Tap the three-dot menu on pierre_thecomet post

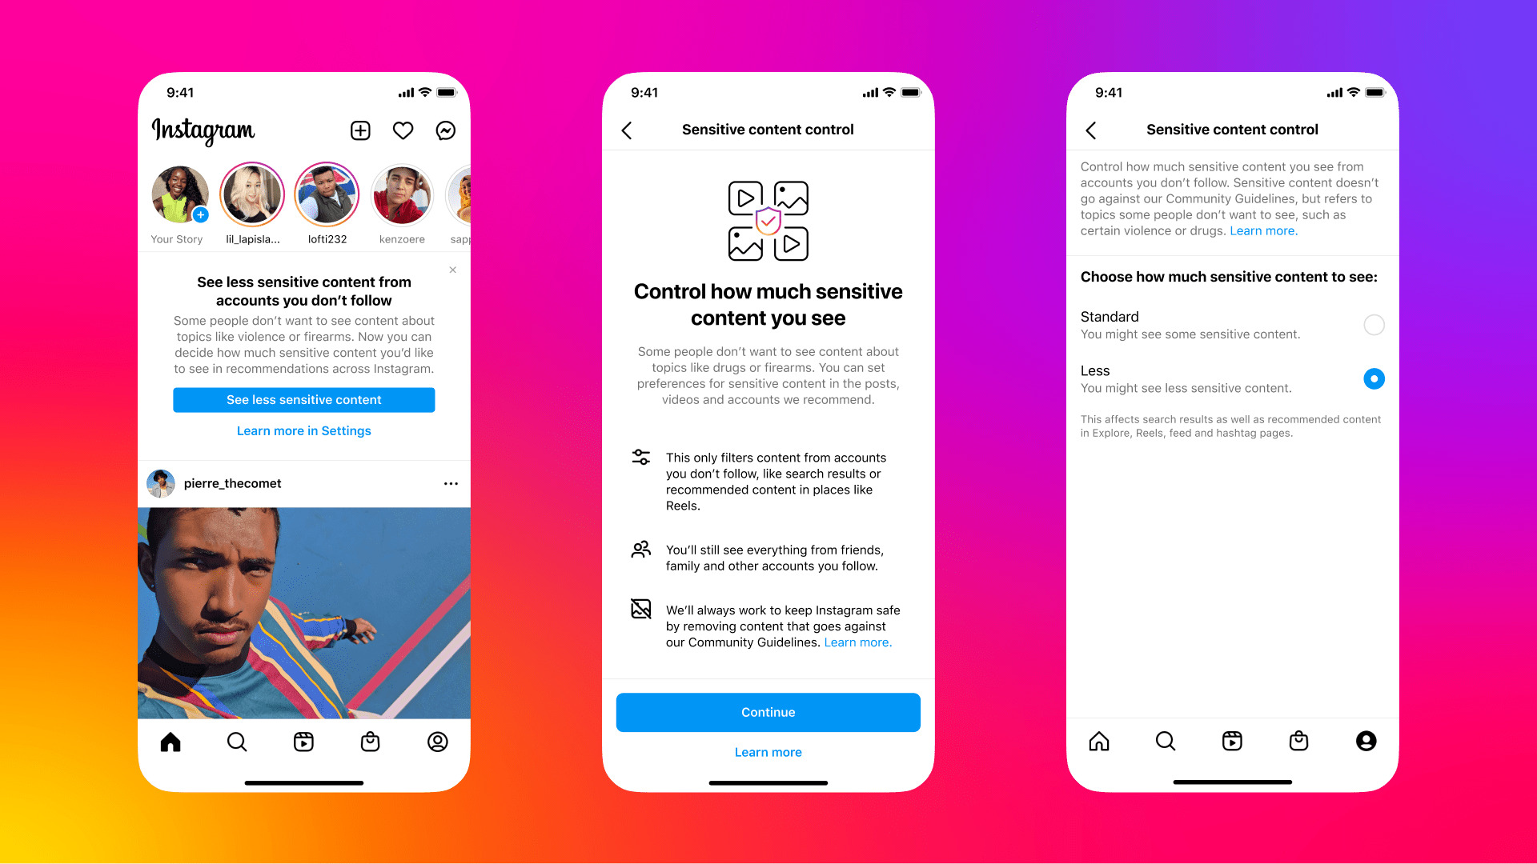click(x=451, y=483)
